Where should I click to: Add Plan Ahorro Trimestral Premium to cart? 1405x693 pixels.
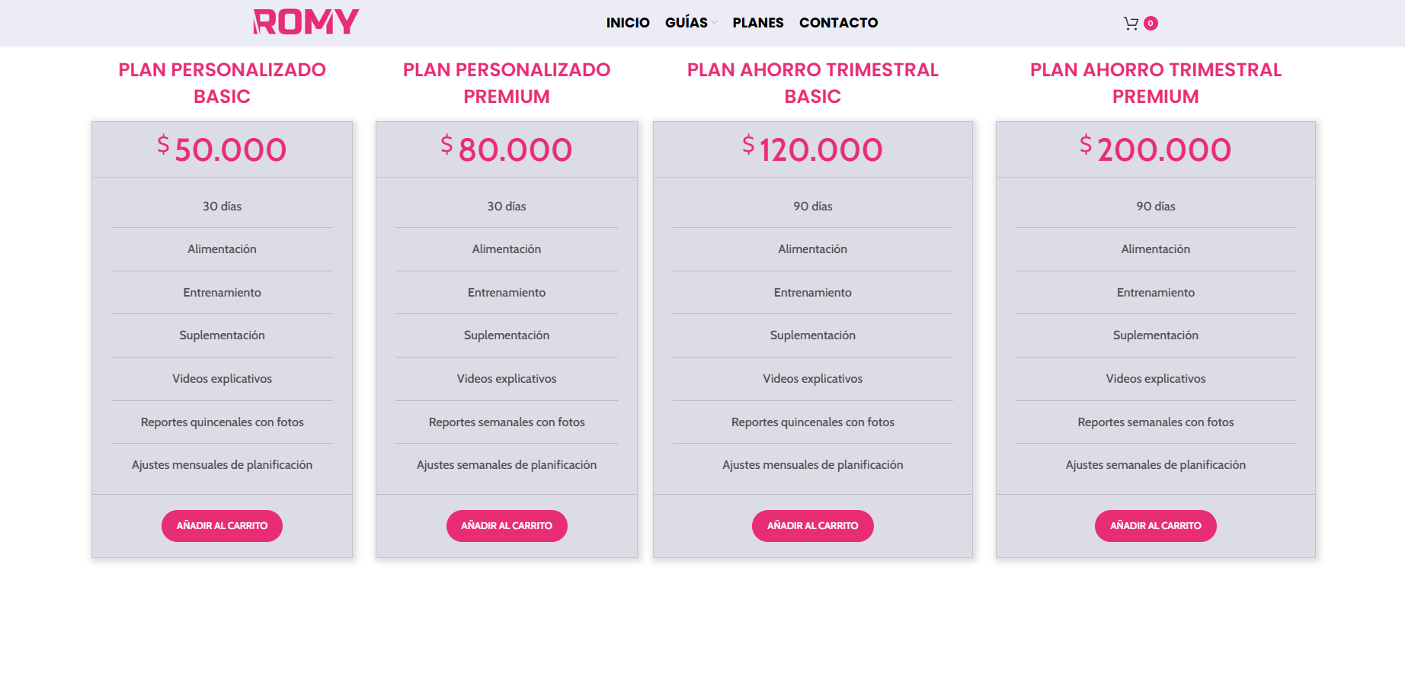pos(1155,526)
